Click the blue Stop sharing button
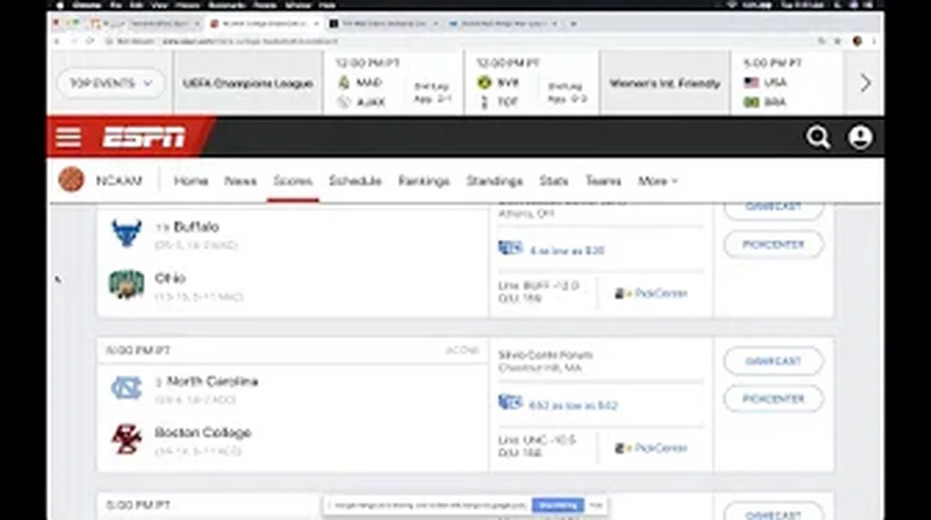The height and width of the screenshot is (520, 931). (x=557, y=505)
